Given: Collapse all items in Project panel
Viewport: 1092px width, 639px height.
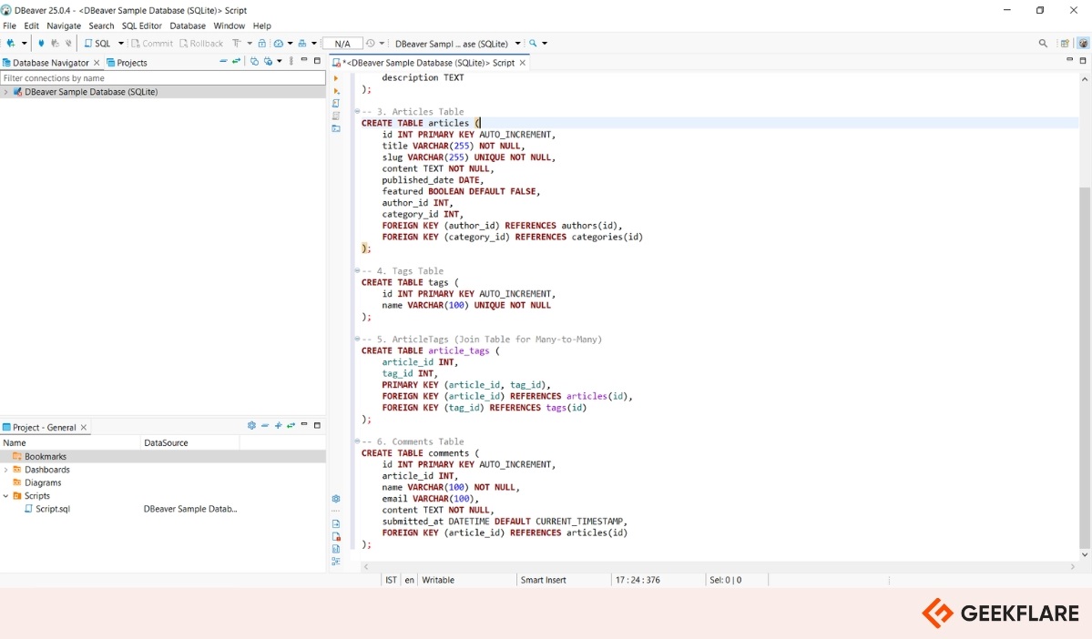Looking at the screenshot, I should (265, 425).
